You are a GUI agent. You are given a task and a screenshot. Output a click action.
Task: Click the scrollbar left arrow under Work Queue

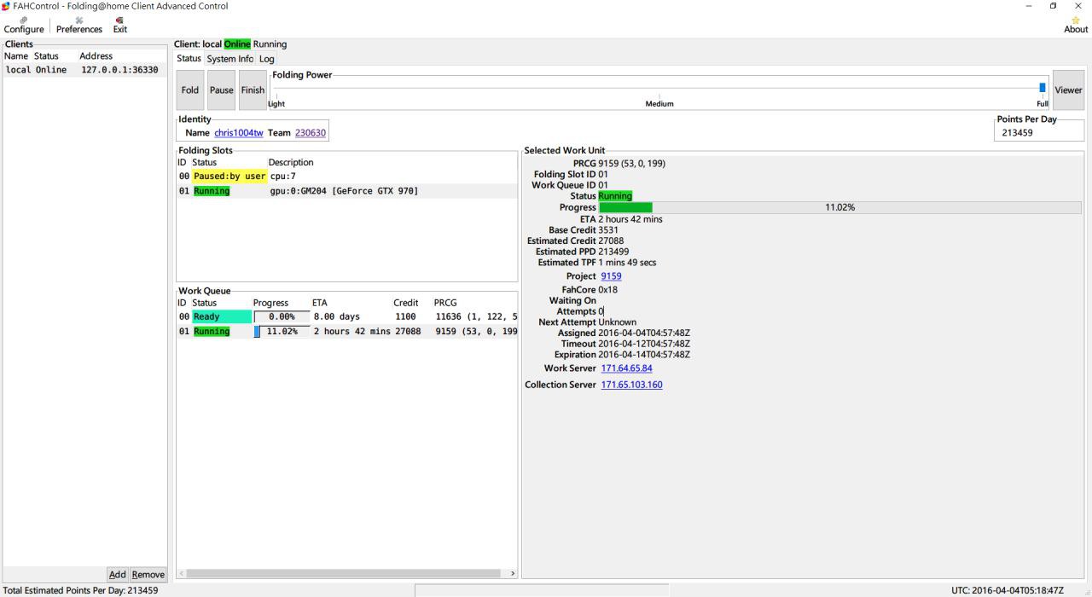point(181,573)
